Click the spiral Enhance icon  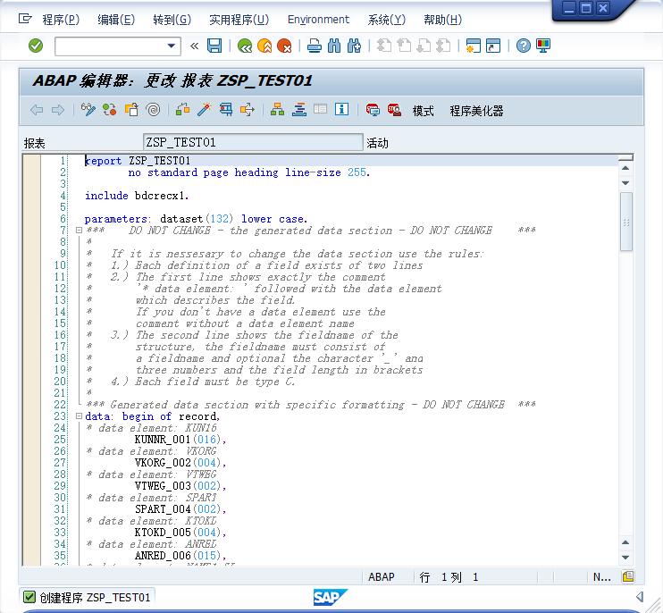(x=153, y=110)
